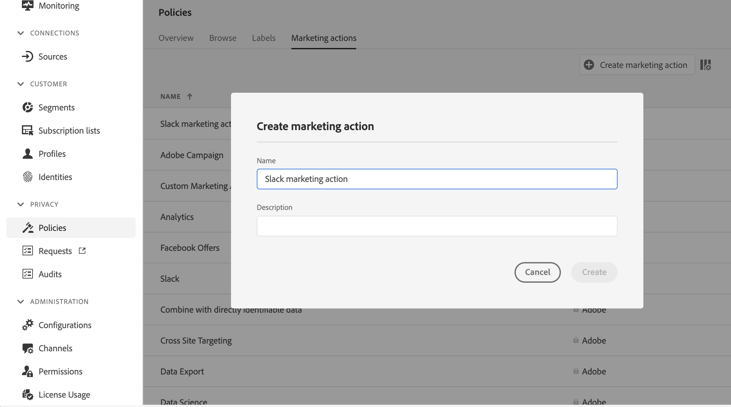731x407 pixels.
Task: Click the Configurations gears icon
Action: pos(28,325)
